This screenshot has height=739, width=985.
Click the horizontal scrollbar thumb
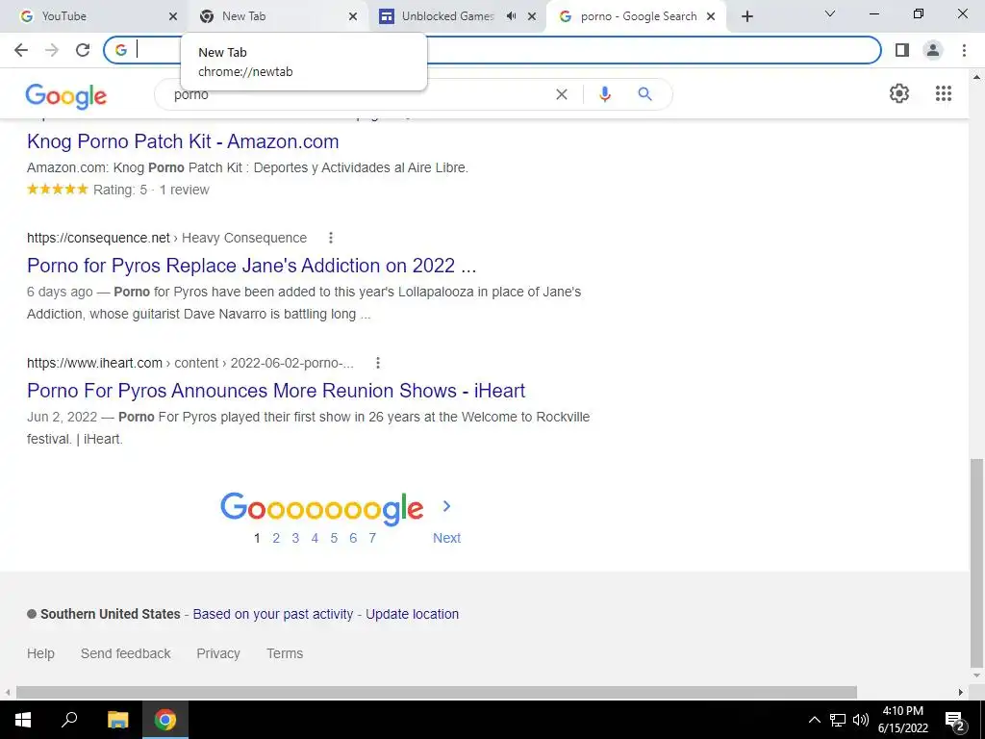click(437, 692)
